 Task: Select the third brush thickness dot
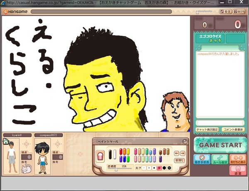(x=154, y=168)
